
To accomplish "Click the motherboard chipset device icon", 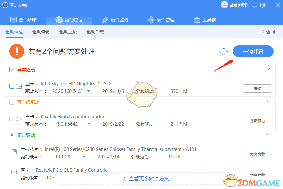I will [14, 152].
